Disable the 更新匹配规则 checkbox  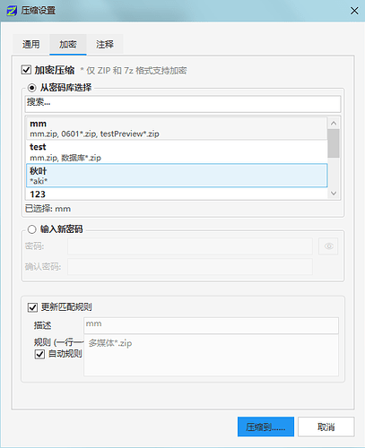click(x=32, y=307)
